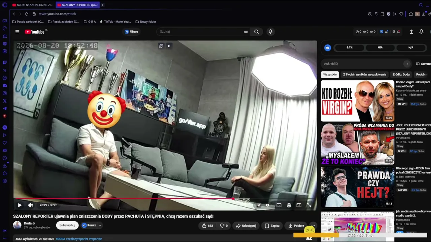
Task: Open the Opera menu logo
Action: (5, 5)
